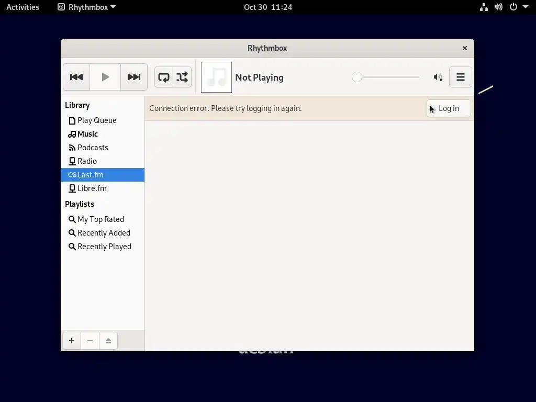Toggle repeat mode
The width and height of the screenshot is (536, 402).
[x=164, y=77]
